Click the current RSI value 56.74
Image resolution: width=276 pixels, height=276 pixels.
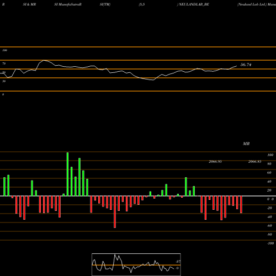point(246,65)
